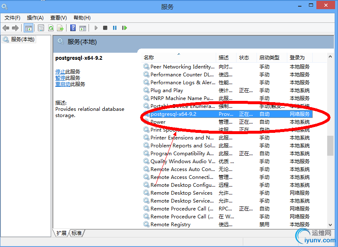Image resolution: width=338 pixels, height=247 pixels.
Task: Click the scroll up arrow of services list
Action: pos(330,56)
